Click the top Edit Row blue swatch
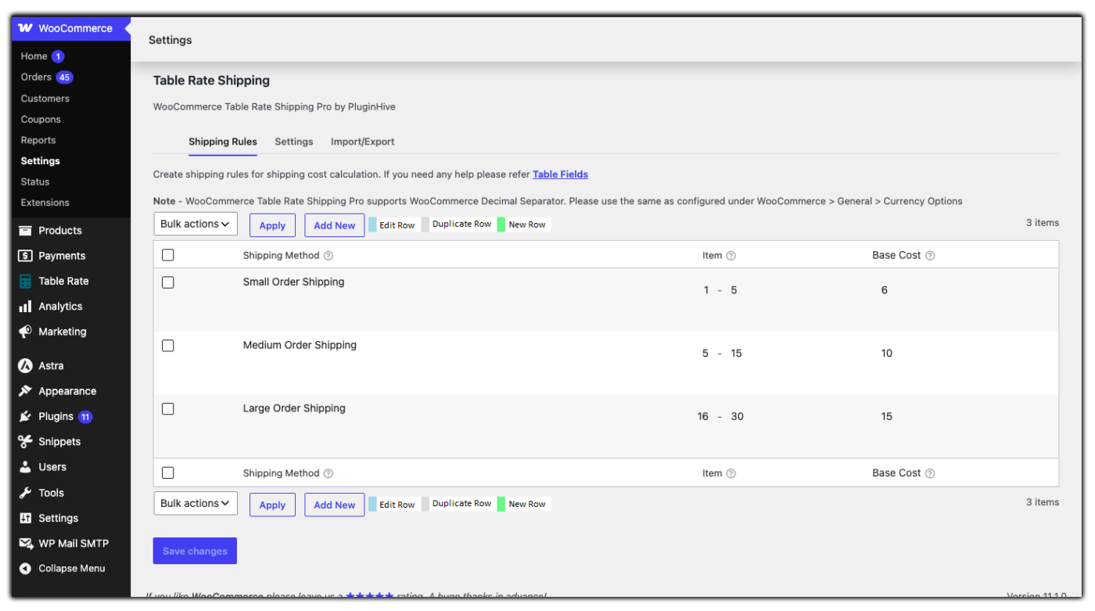The height and width of the screenshot is (611, 1095). coord(372,225)
